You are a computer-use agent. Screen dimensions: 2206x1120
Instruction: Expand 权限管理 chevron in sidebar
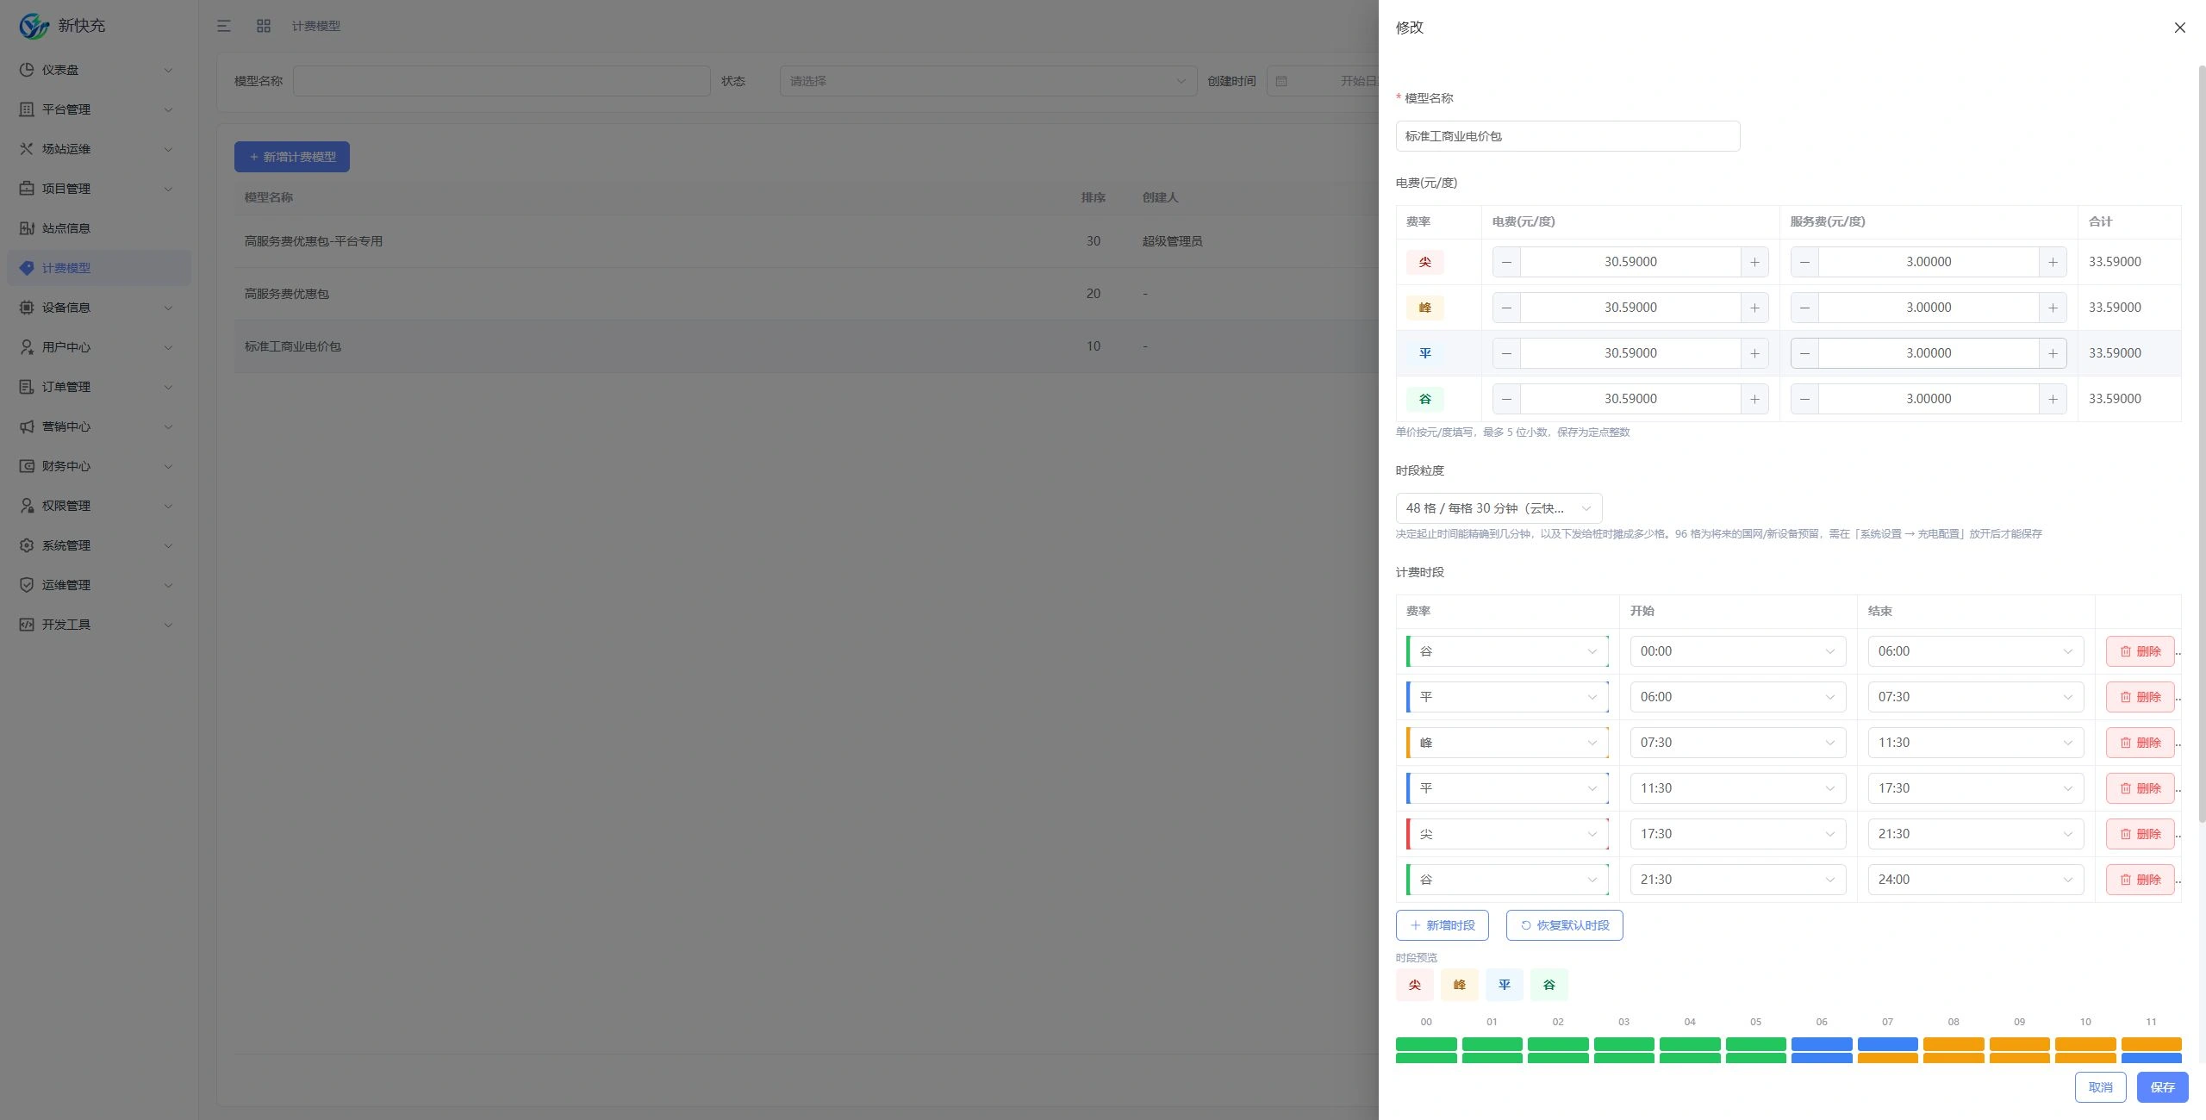pyautogui.click(x=168, y=506)
